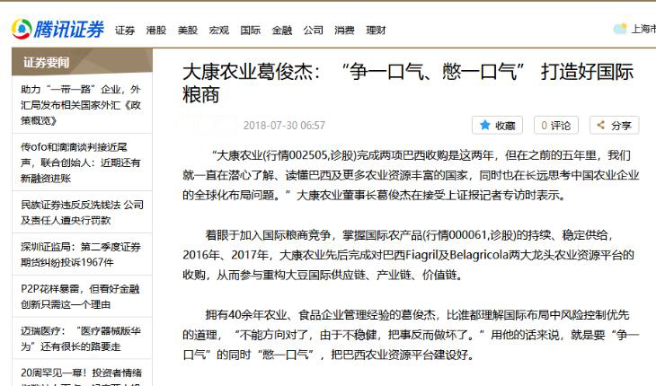Click the 分享 share button

tap(614, 125)
